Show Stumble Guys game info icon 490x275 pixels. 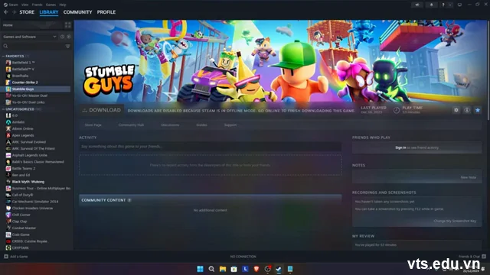click(467, 110)
